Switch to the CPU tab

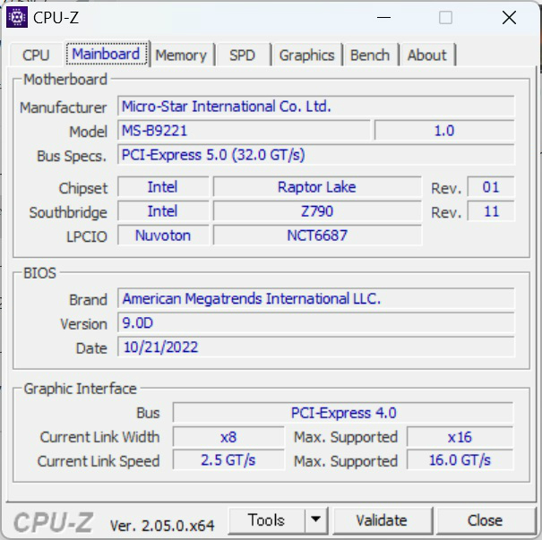pyautogui.click(x=36, y=56)
